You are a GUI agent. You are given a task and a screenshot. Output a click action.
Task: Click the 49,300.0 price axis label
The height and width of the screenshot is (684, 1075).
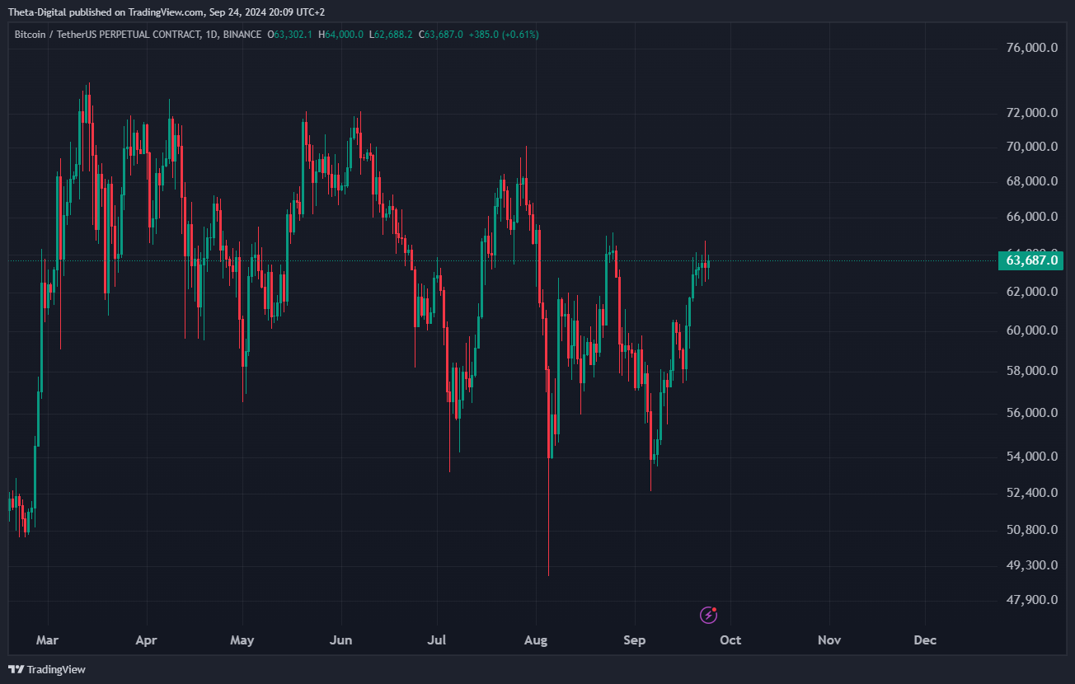pos(1031,565)
